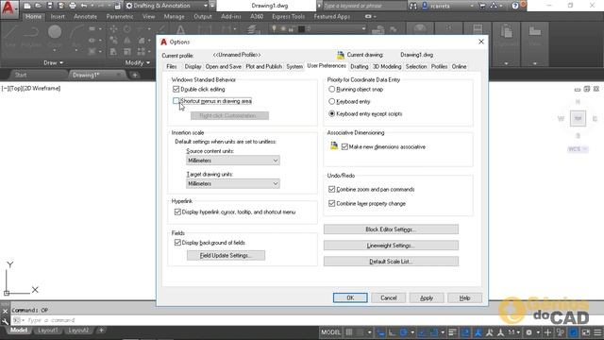Toggle Double click editing checkbox

click(176, 89)
